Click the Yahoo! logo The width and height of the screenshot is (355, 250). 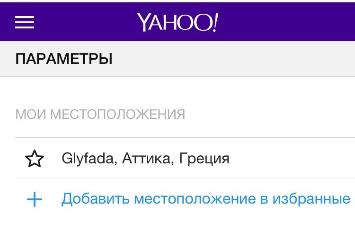coord(177,22)
